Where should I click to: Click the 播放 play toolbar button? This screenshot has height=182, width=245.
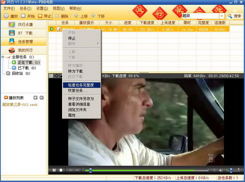tap(11, 16)
